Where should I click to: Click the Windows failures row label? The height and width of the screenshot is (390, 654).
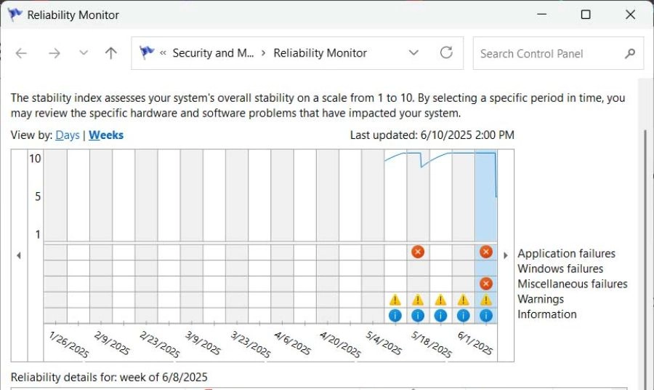(560, 269)
